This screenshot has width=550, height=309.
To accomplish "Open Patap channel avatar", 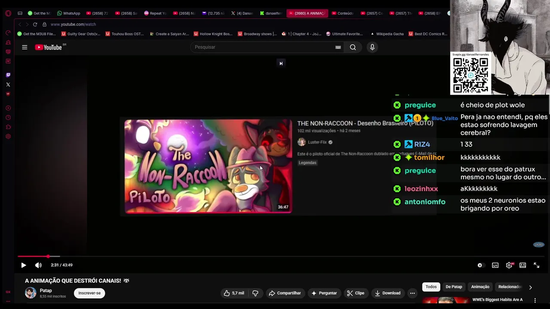I will tap(31, 293).
